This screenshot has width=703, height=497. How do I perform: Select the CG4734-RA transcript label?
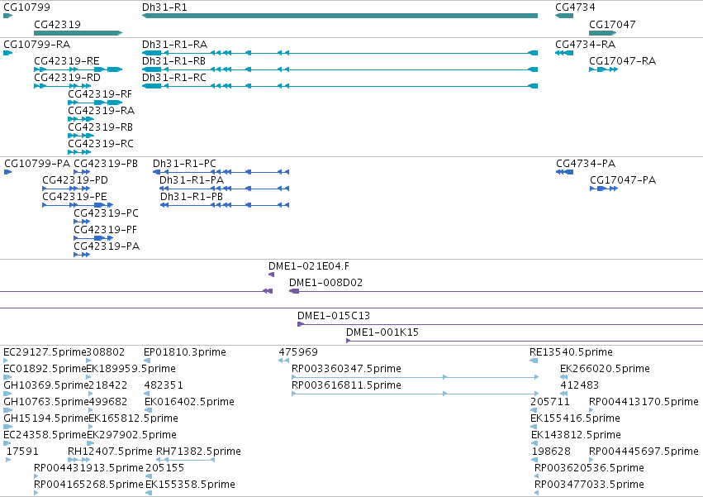pos(586,45)
